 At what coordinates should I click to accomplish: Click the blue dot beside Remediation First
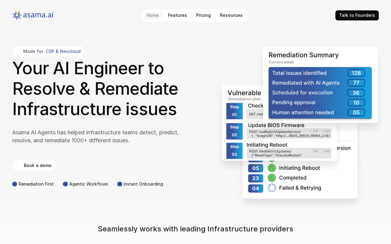coord(15,184)
